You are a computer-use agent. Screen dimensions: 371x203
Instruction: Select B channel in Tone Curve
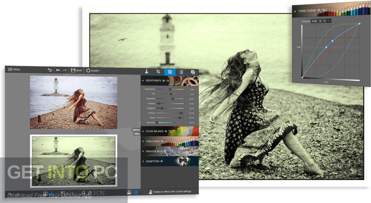[x=329, y=21]
